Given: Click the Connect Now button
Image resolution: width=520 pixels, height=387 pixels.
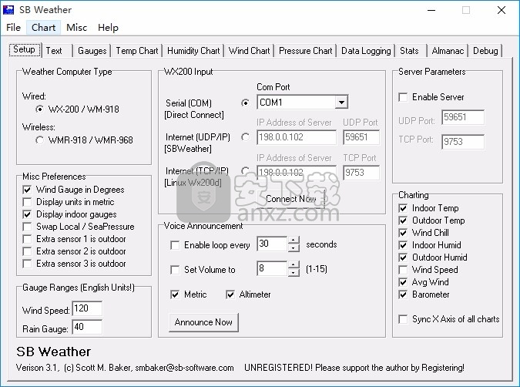Looking at the screenshot, I should [291, 199].
